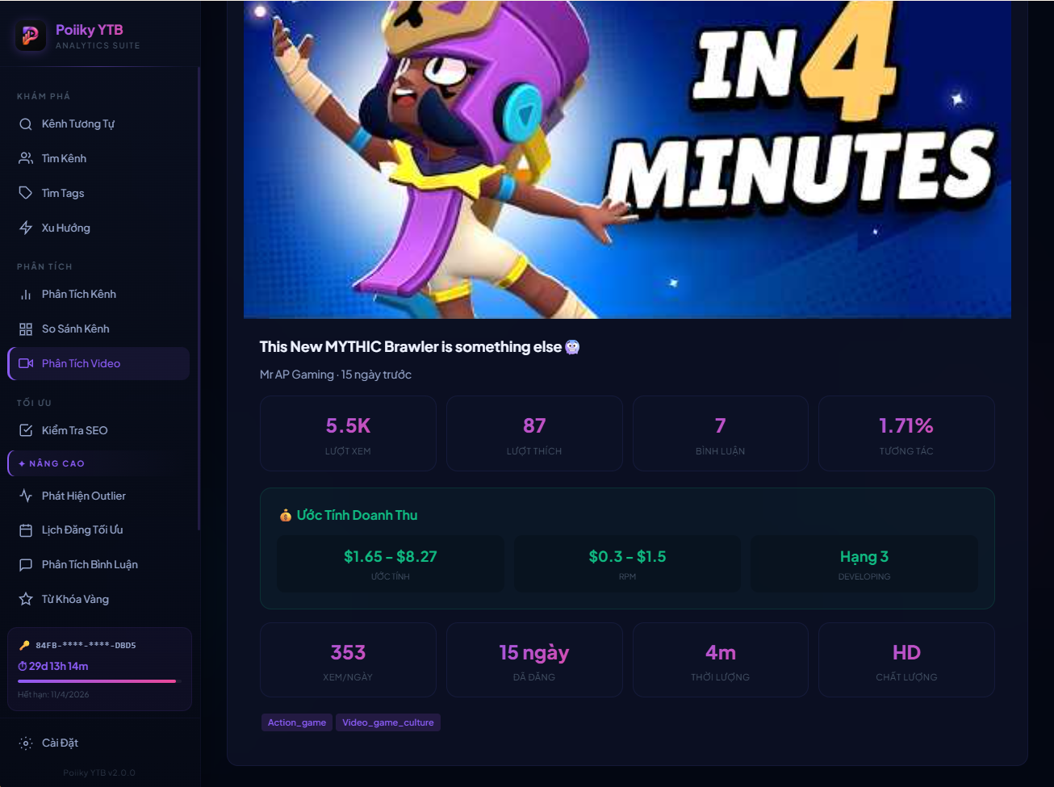The width and height of the screenshot is (1054, 787).
Task: Open So Sánh Kênh grid icon
Action: [26, 329]
